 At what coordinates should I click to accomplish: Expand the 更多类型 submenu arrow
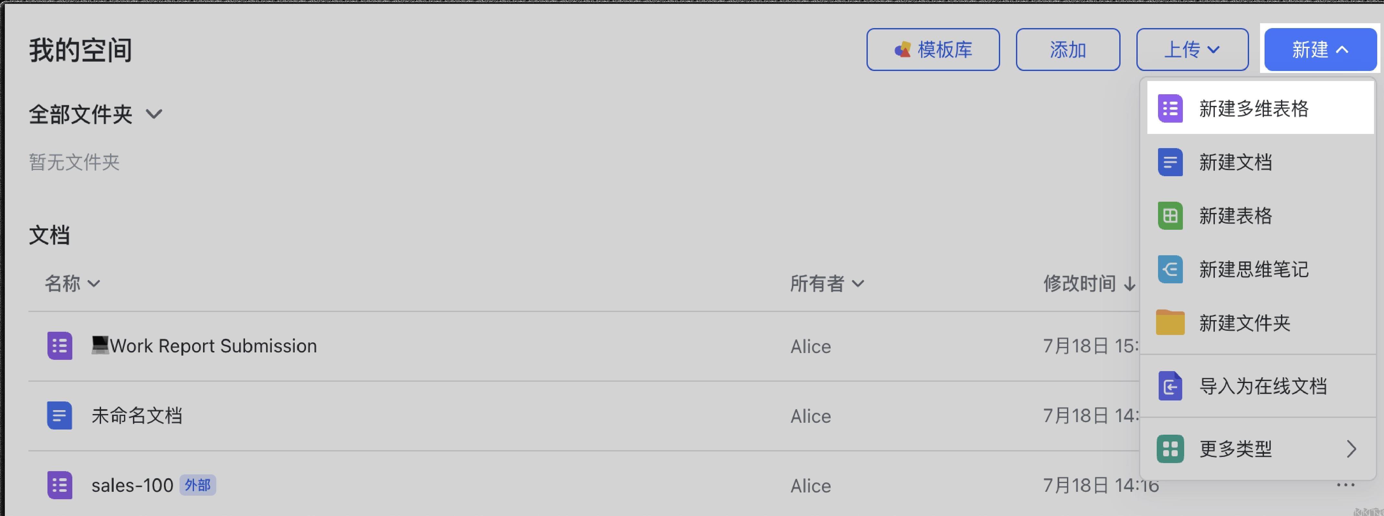pyautogui.click(x=1351, y=448)
